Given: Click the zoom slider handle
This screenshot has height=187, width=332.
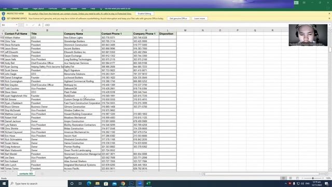Looking at the screenshot, I should 313,178.
